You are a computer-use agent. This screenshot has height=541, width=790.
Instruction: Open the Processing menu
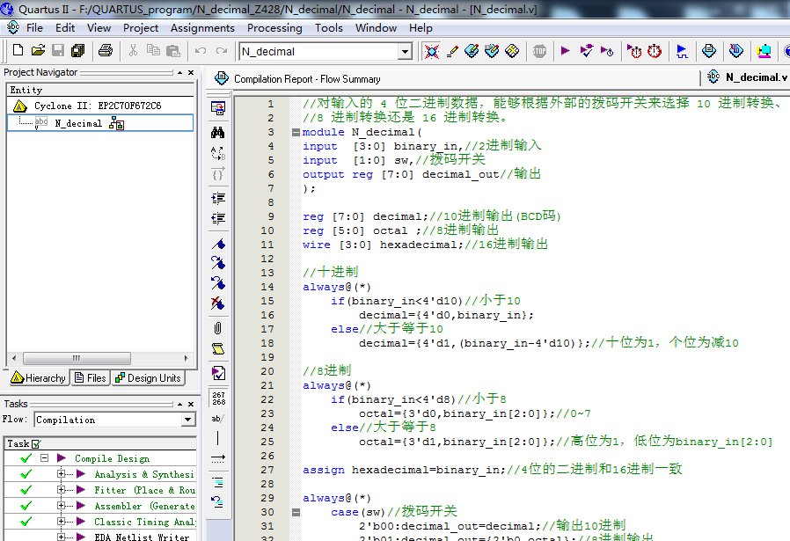[x=274, y=27]
